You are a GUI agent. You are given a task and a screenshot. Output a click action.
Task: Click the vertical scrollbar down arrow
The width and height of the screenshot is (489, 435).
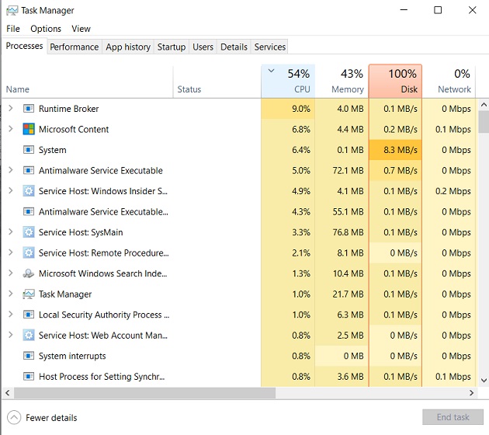tap(484, 381)
